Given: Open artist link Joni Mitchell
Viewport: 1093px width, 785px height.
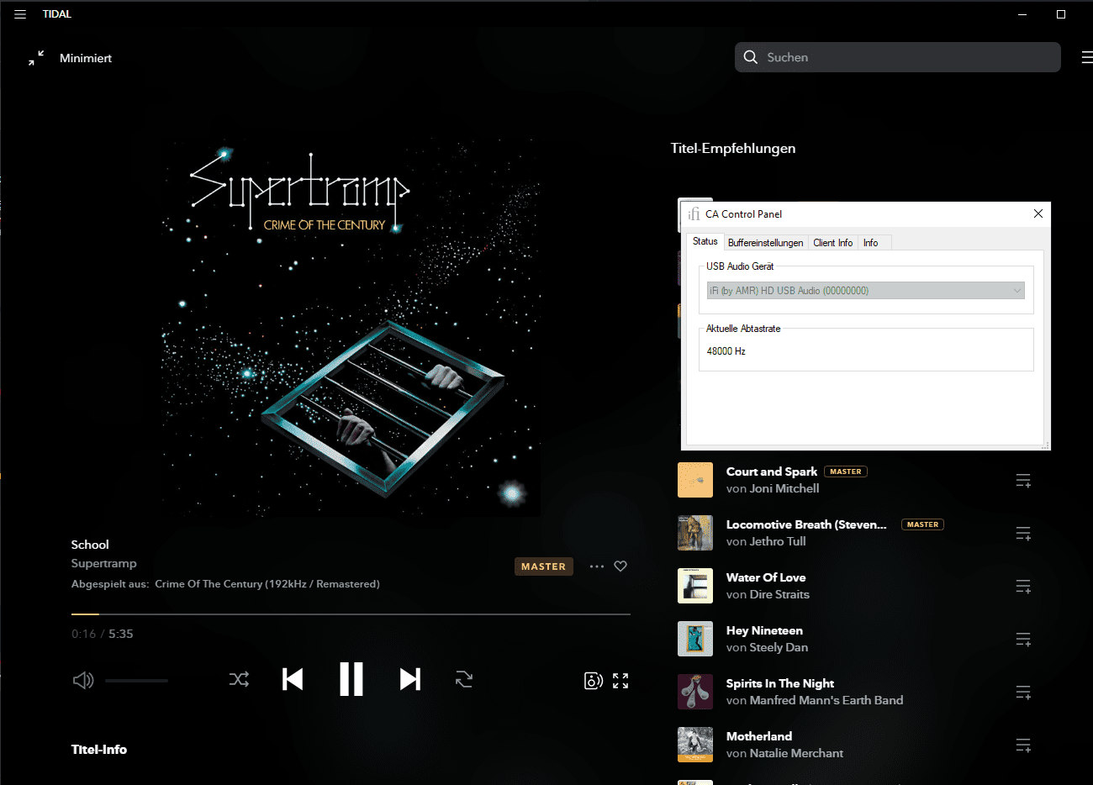Looking at the screenshot, I should click(784, 488).
